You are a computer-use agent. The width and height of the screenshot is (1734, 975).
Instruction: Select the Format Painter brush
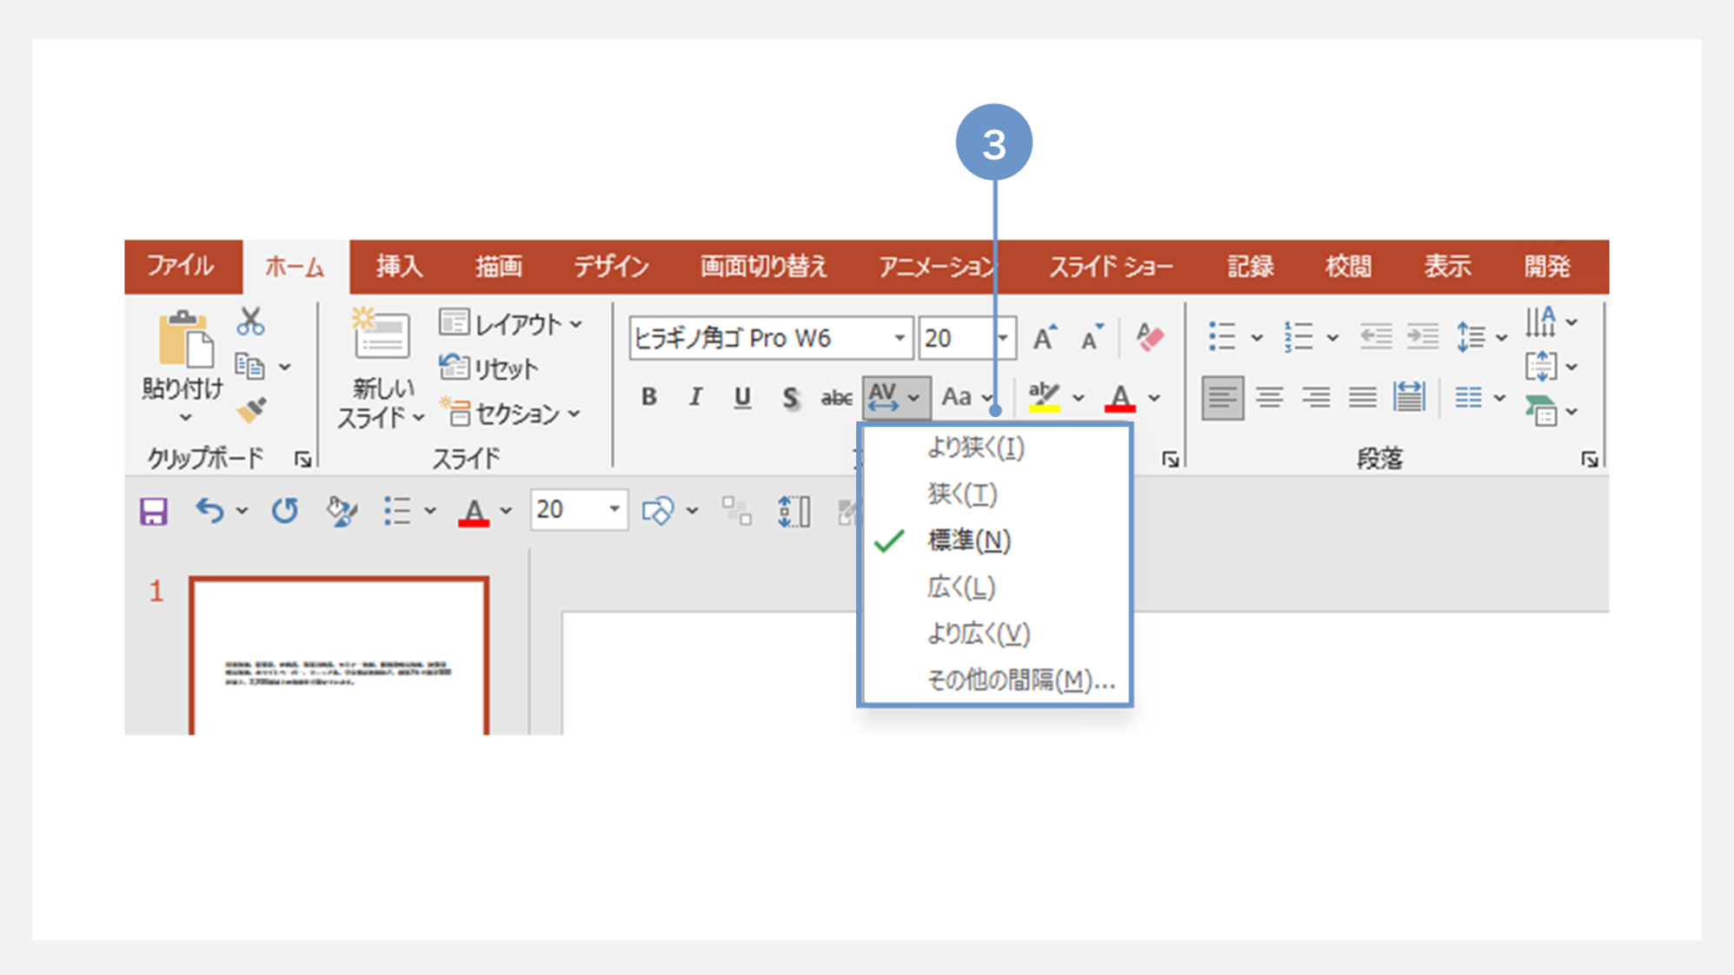[x=251, y=410]
